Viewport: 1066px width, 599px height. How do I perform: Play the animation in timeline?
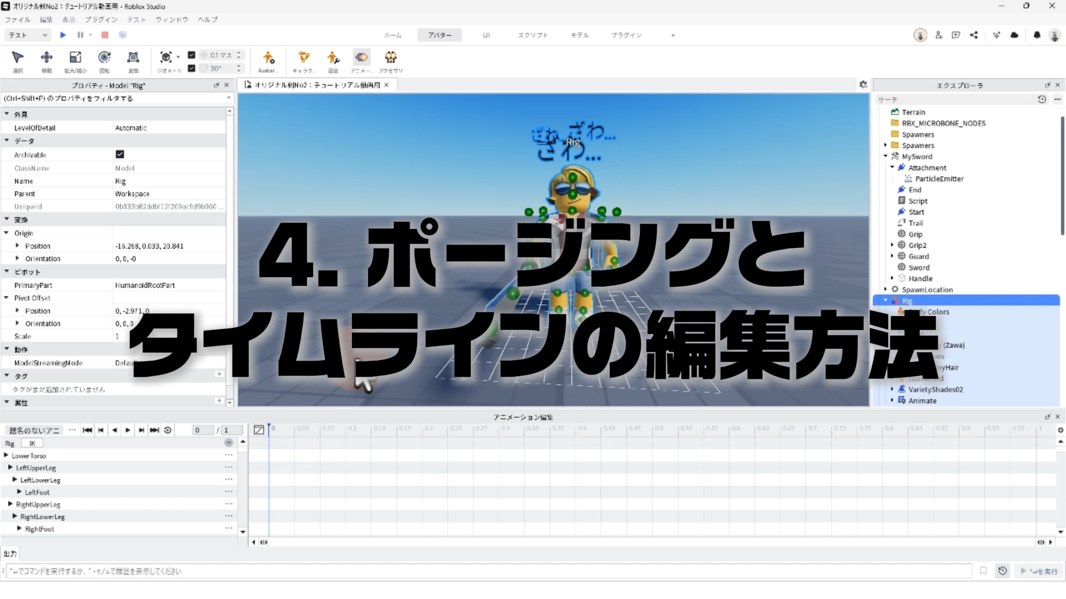pos(128,430)
